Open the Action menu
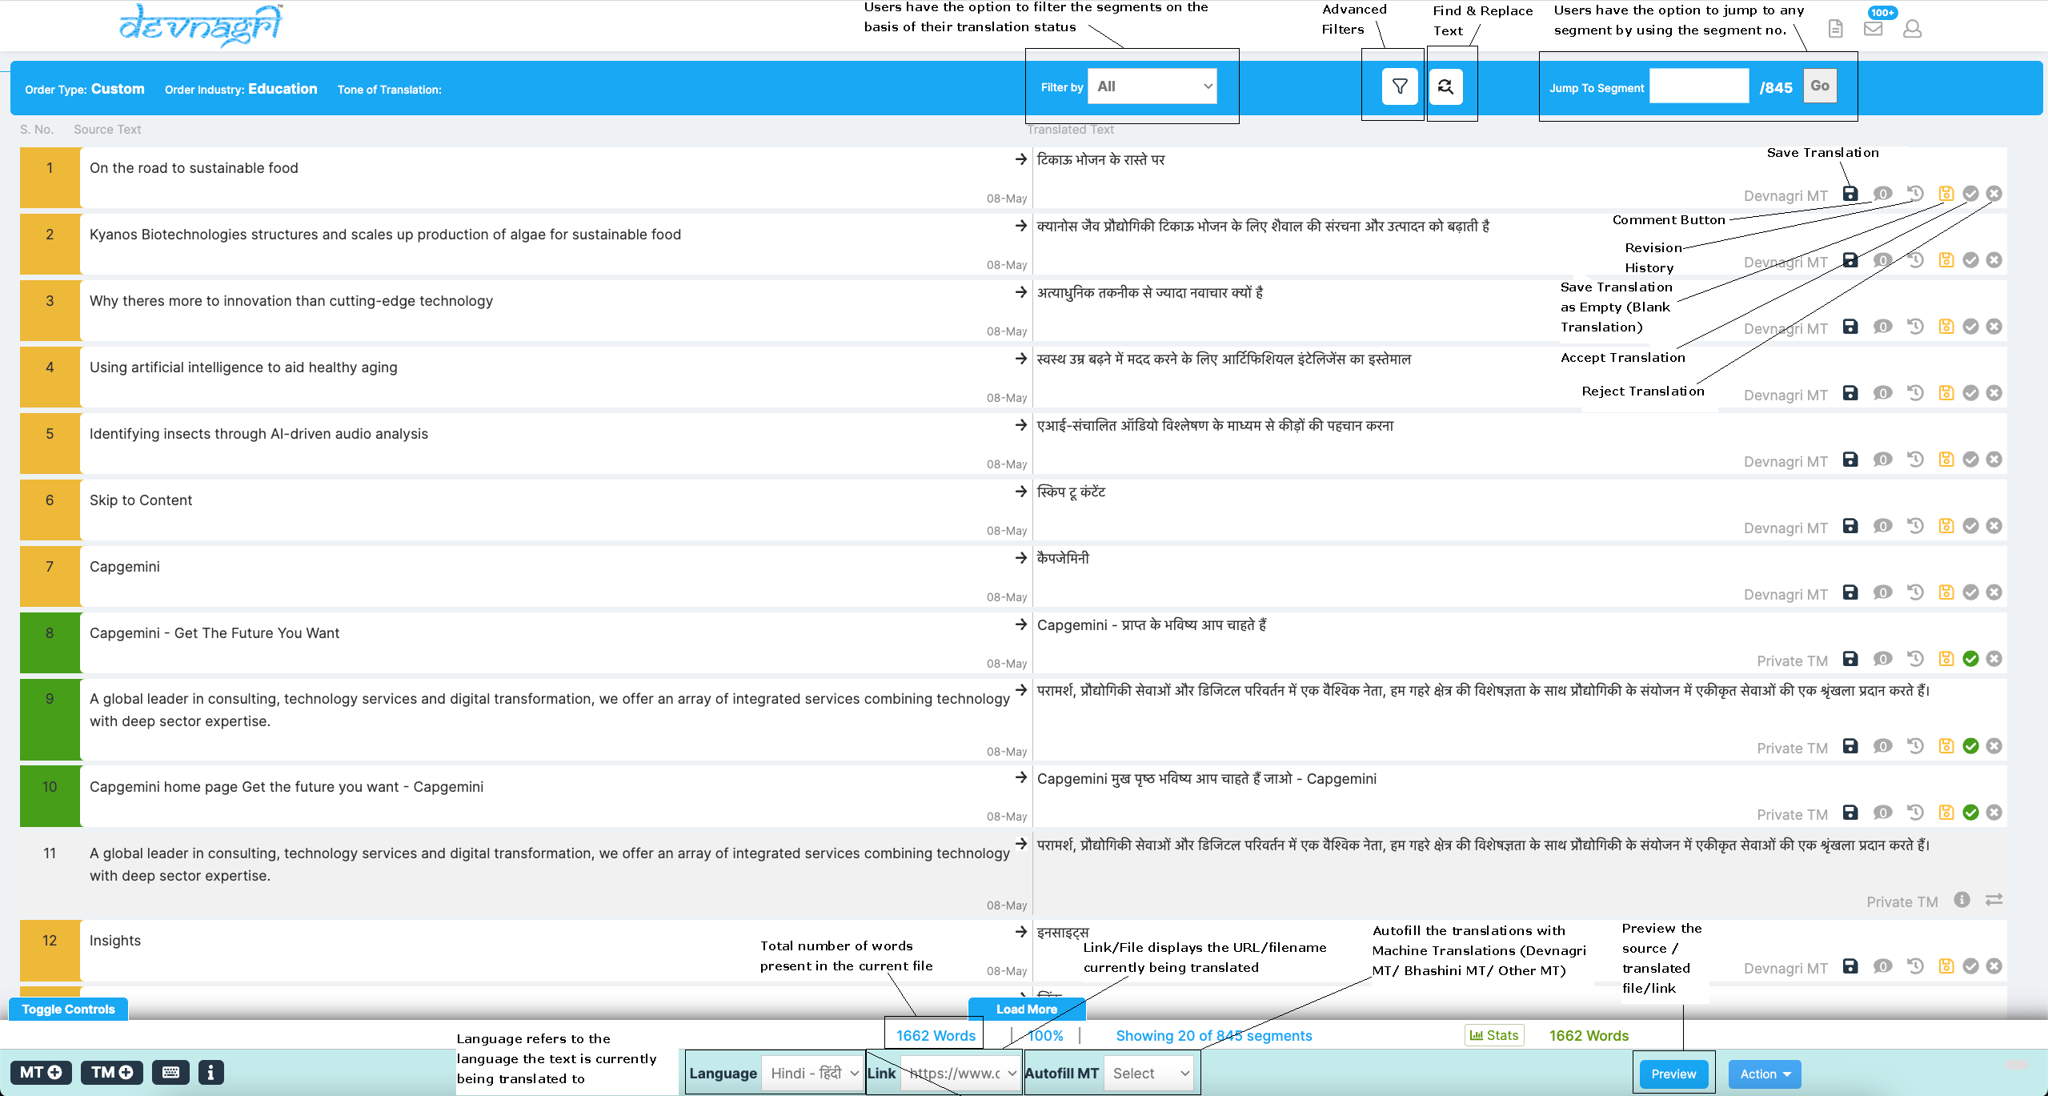Image resolution: width=2048 pixels, height=1096 pixels. pyautogui.click(x=1765, y=1074)
